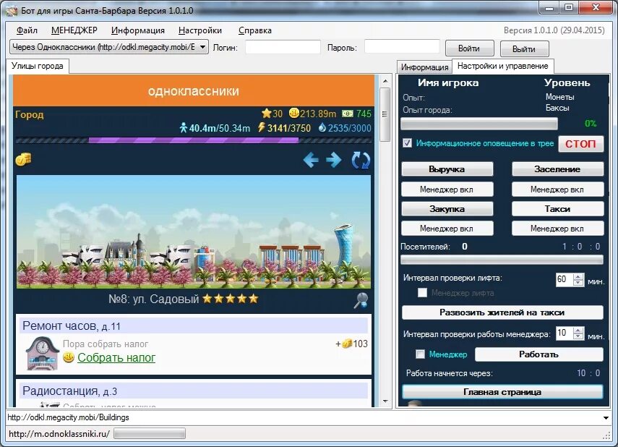Open the Справка menu
The height and width of the screenshot is (447, 618).
point(255,30)
